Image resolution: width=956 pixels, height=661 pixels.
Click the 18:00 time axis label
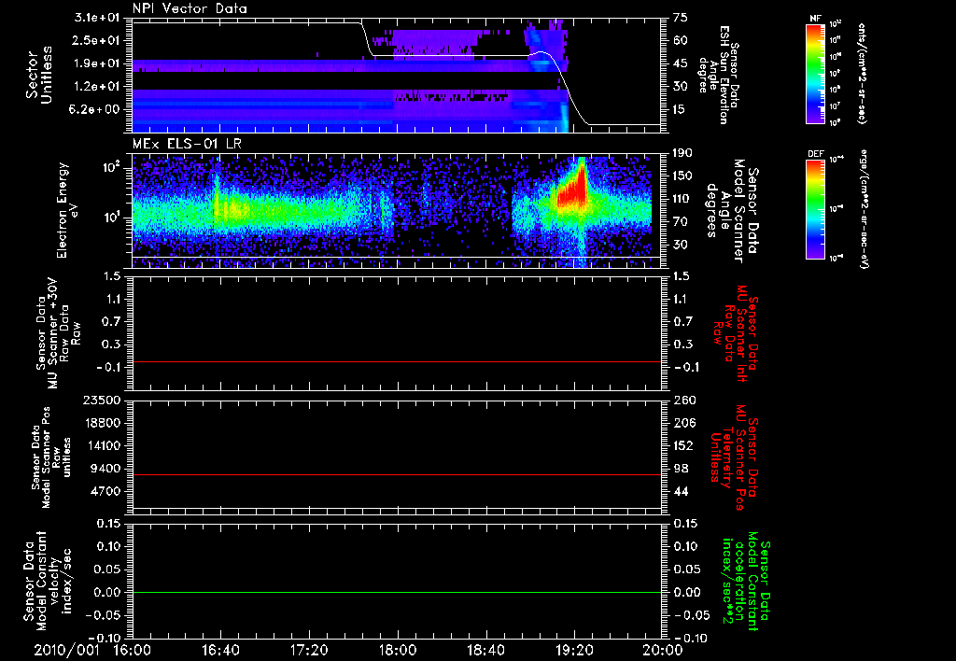point(398,650)
